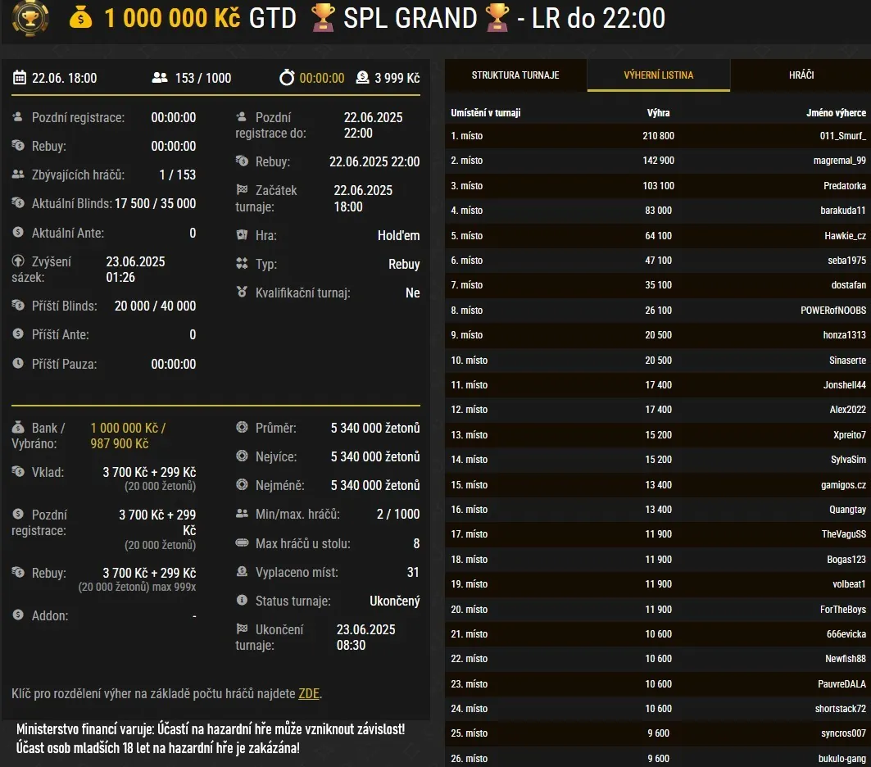Click the medal icon next to Kvalifikační turnaj
The width and height of the screenshot is (871, 767).
click(242, 293)
